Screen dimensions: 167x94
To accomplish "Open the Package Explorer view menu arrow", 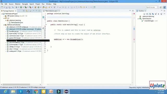I will click(x=34, y=11).
